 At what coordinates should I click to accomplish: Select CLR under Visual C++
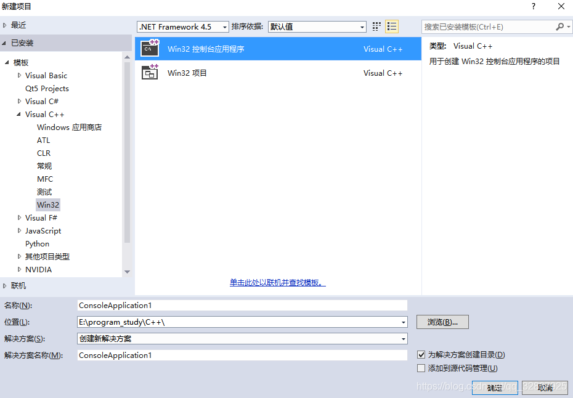pyautogui.click(x=44, y=153)
